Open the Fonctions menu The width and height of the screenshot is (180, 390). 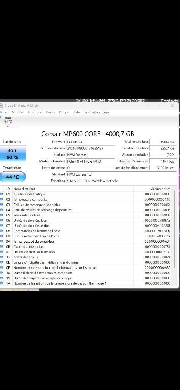[35, 112]
